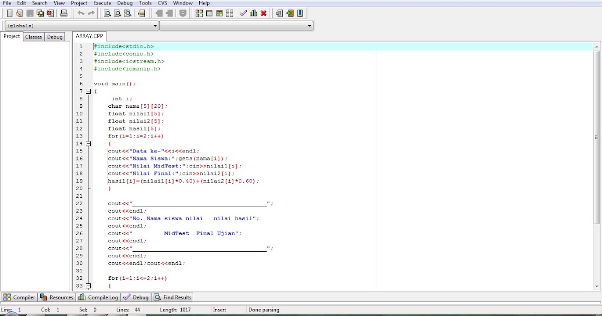602x316 pixels.
Task: Open the Tools menu
Action: click(x=145, y=3)
